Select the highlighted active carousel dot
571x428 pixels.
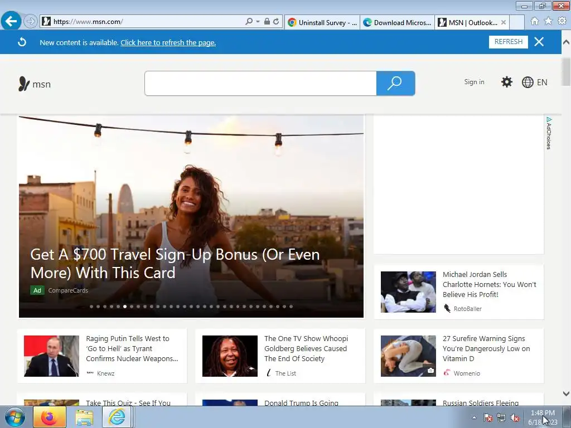125,307
